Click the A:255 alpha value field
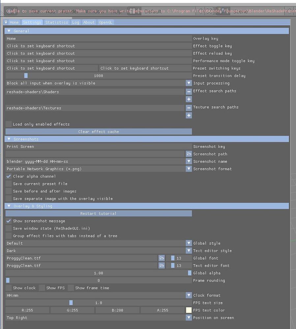Image resolution: width=296 pixels, height=329 pixels. click(163, 310)
